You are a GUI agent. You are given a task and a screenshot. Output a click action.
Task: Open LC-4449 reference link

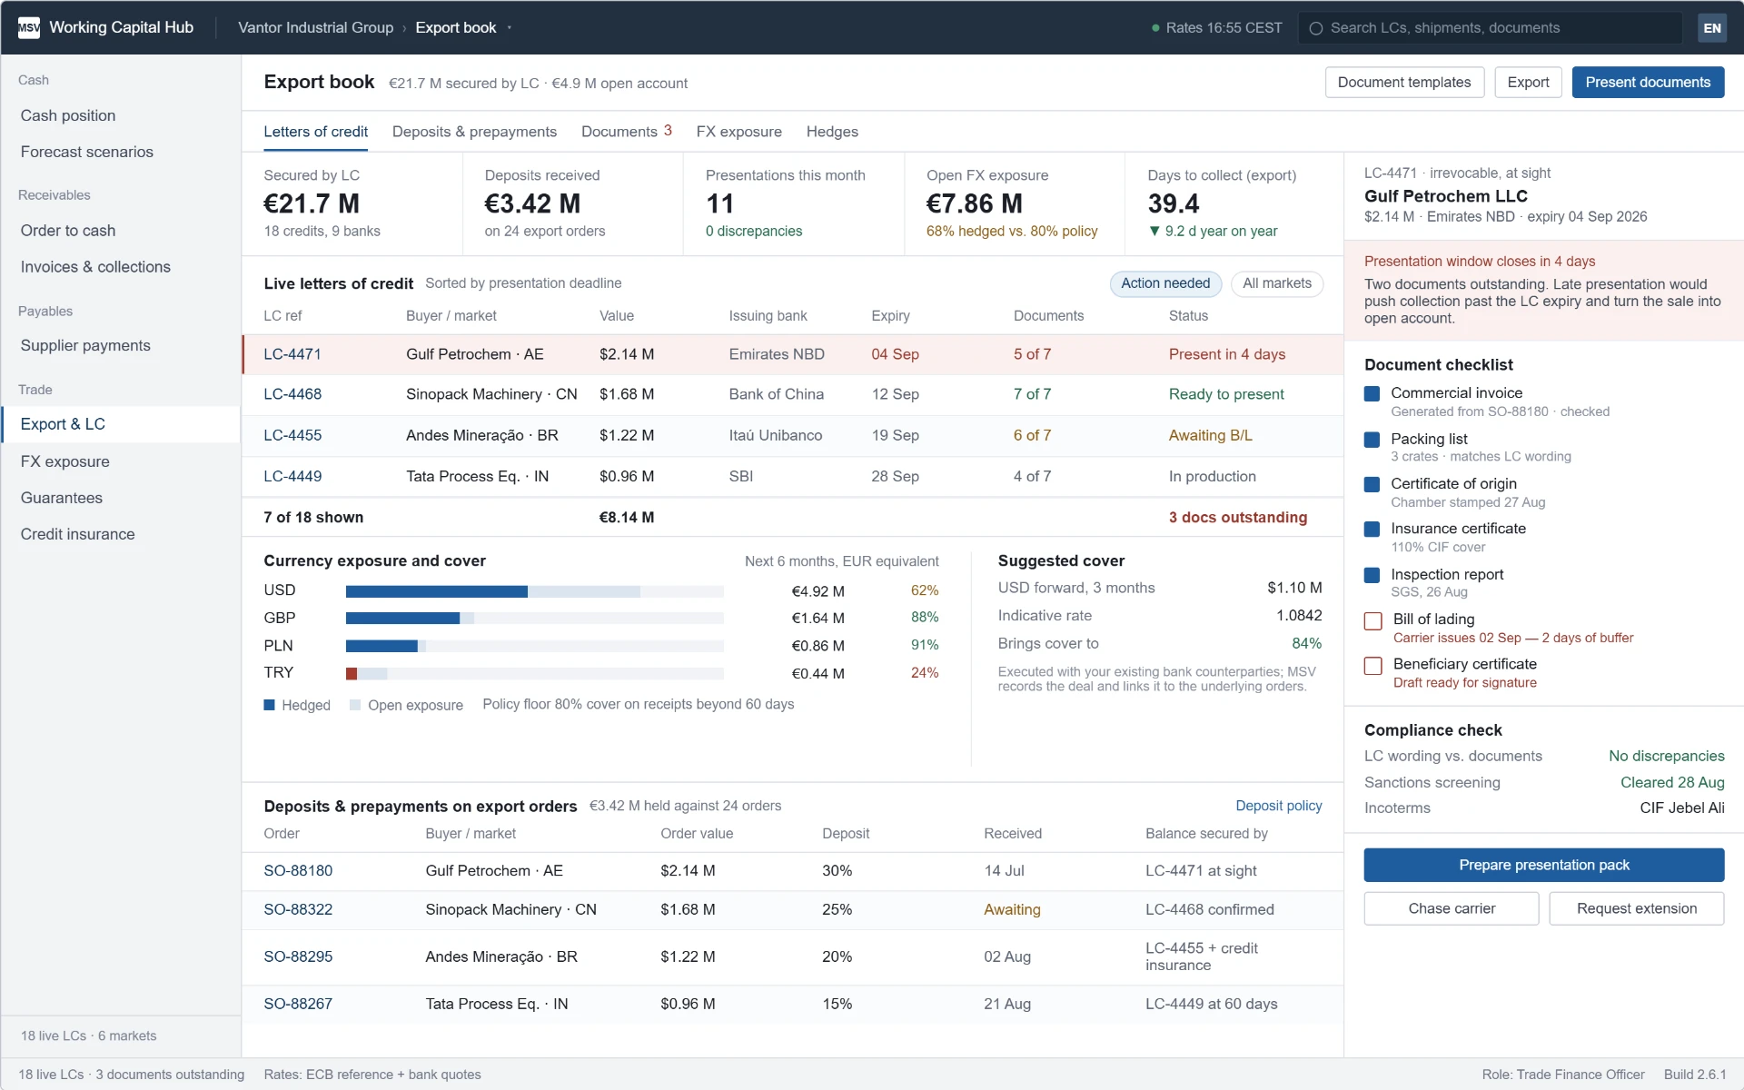click(292, 476)
